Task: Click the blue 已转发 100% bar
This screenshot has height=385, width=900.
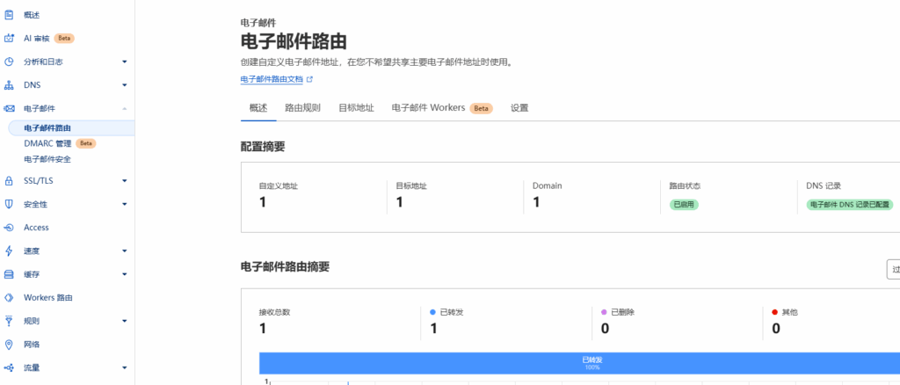Action: pyautogui.click(x=580, y=362)
